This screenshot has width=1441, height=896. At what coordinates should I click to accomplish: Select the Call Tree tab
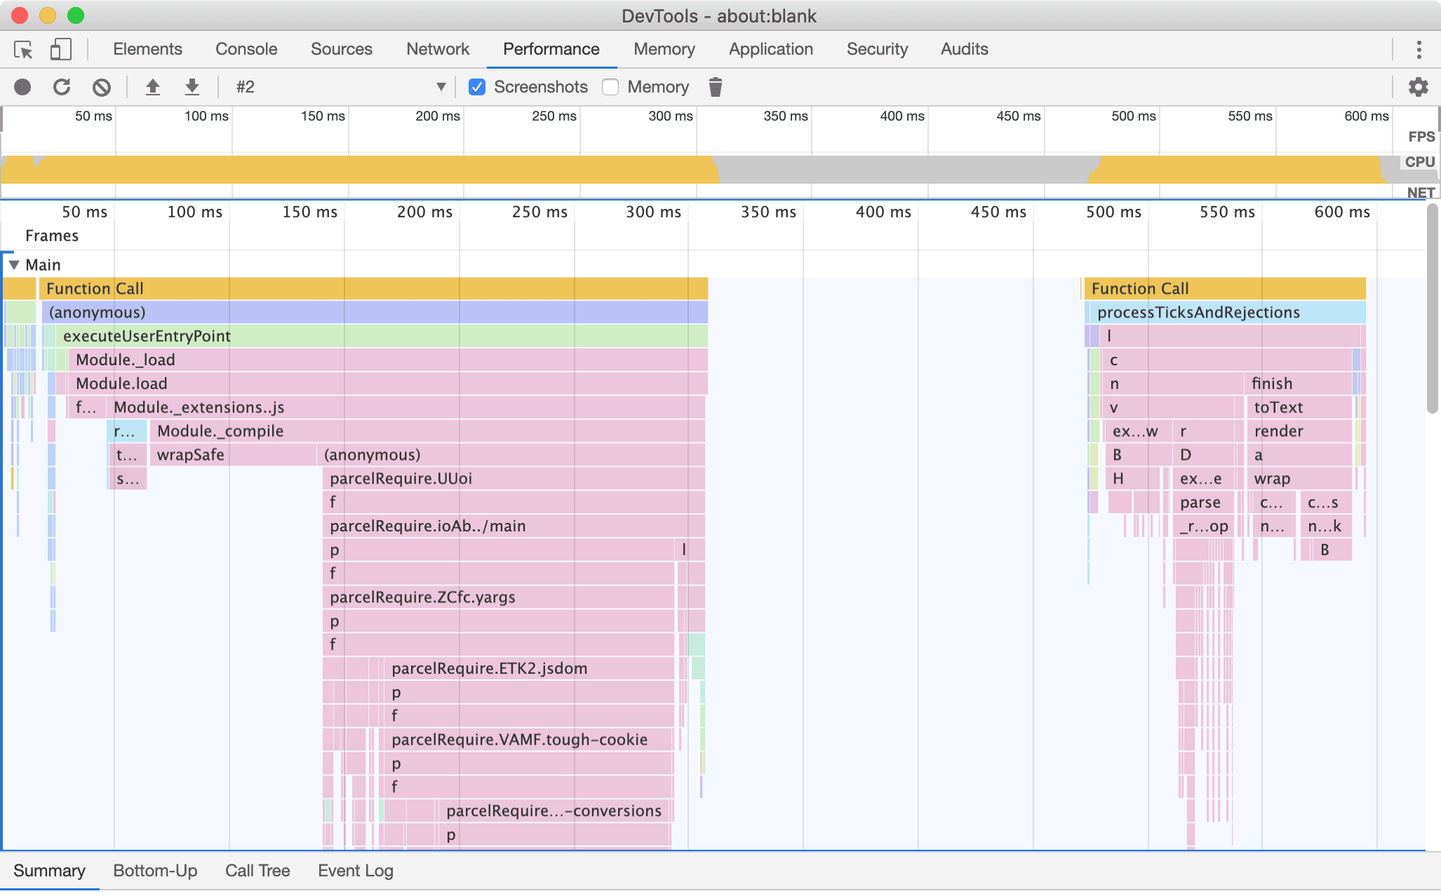(x=257, y=871)
